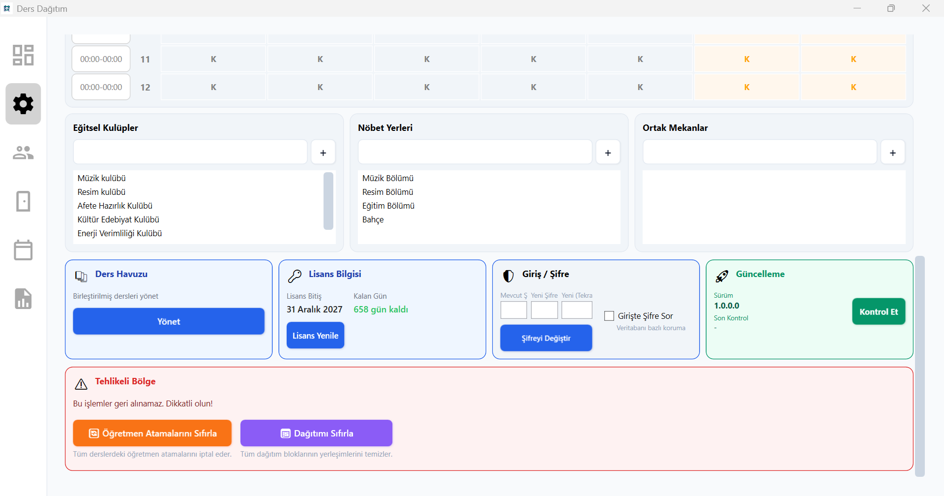The height and width of the screenshot is (496, 944).
Task: Toggle the Sunday K cell in row 12
Action: coord(853,87)
